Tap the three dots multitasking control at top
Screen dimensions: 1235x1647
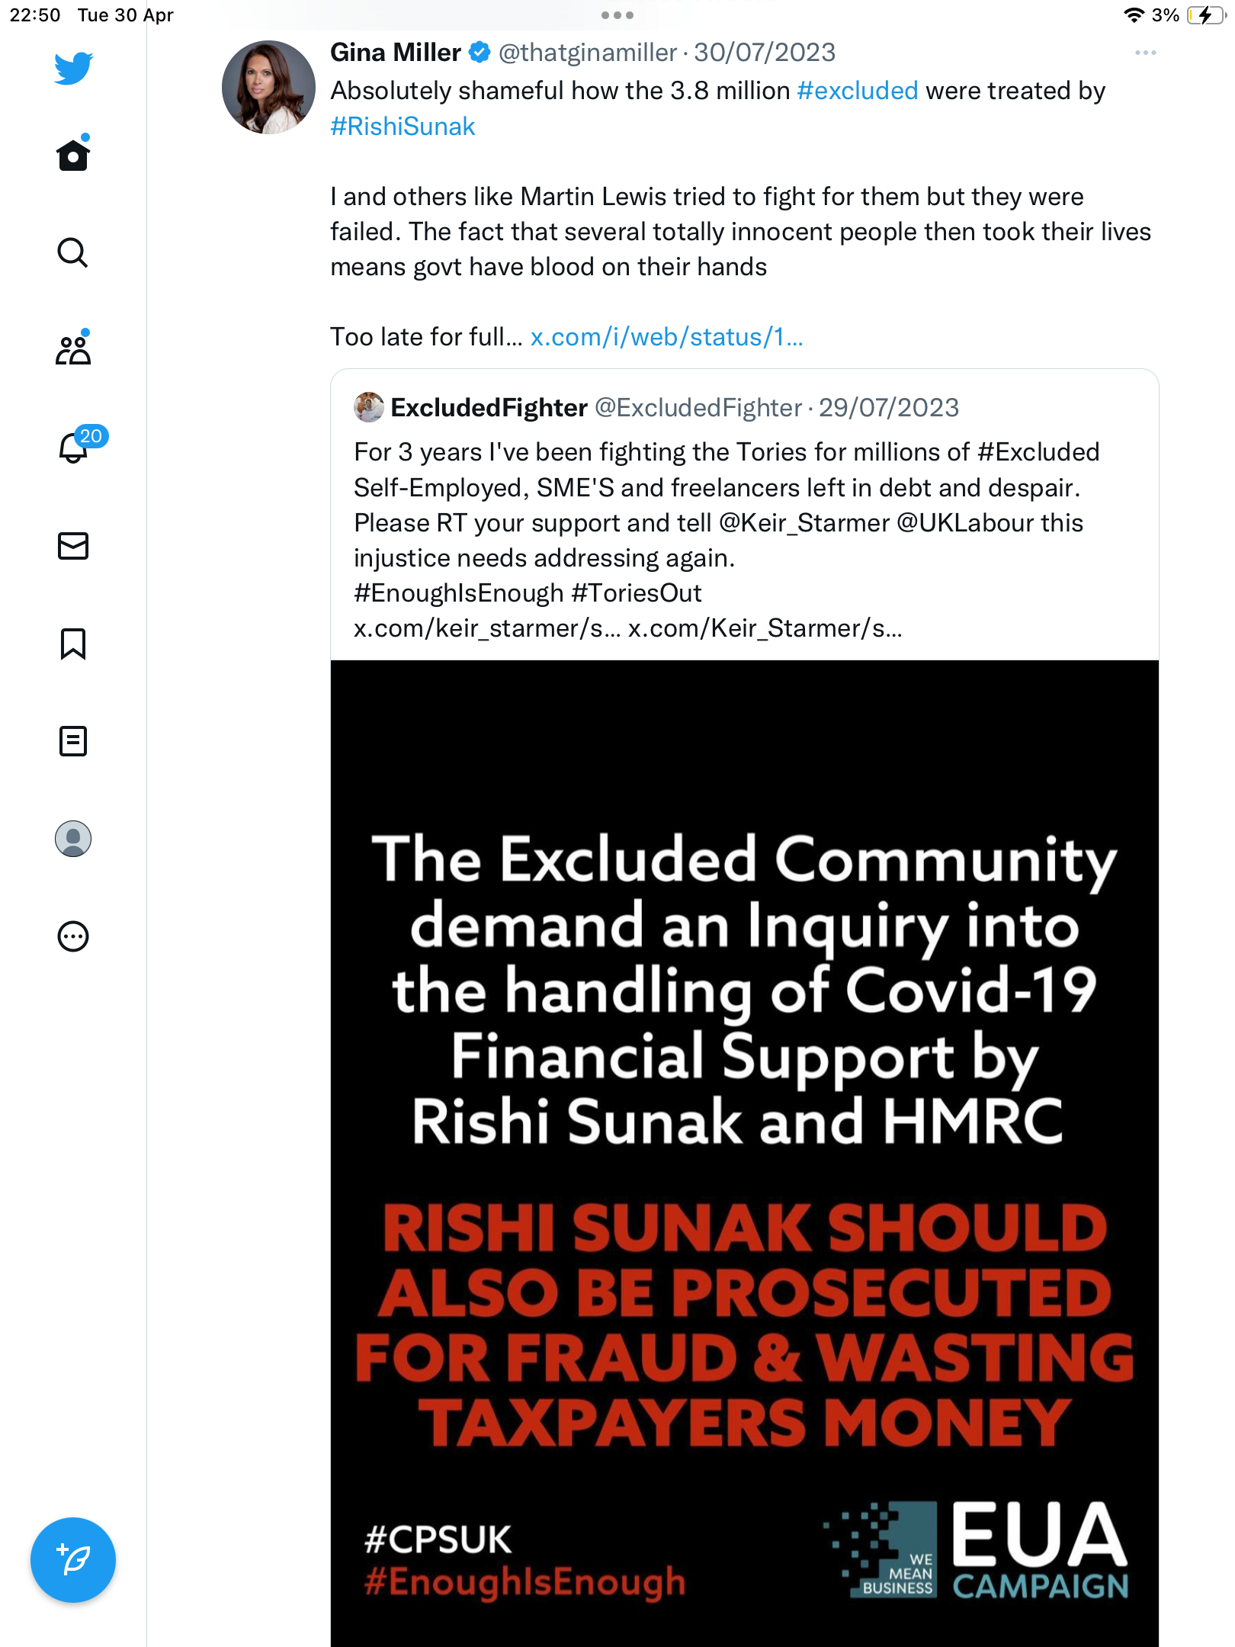pos(617,15)
